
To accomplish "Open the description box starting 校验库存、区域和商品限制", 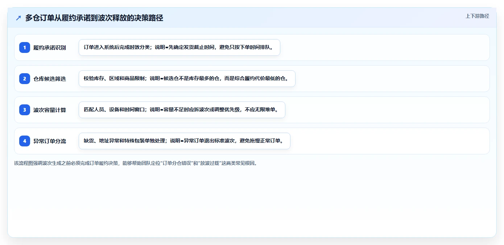I will (187, 79).
